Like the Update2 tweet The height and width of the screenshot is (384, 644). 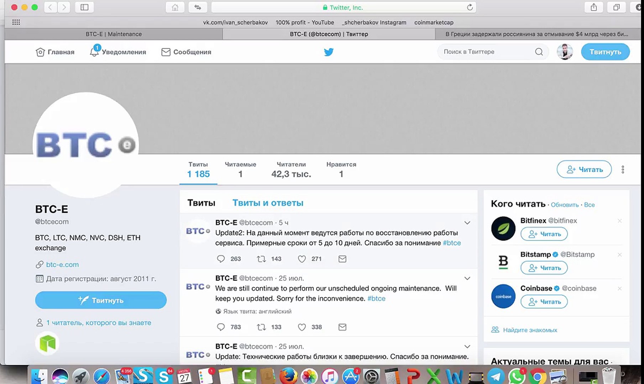[x=302, y=259]
